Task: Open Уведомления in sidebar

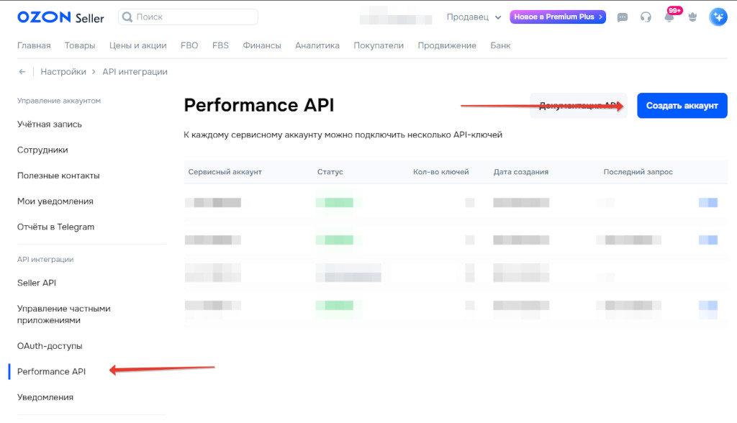Action: pos(45,397)
